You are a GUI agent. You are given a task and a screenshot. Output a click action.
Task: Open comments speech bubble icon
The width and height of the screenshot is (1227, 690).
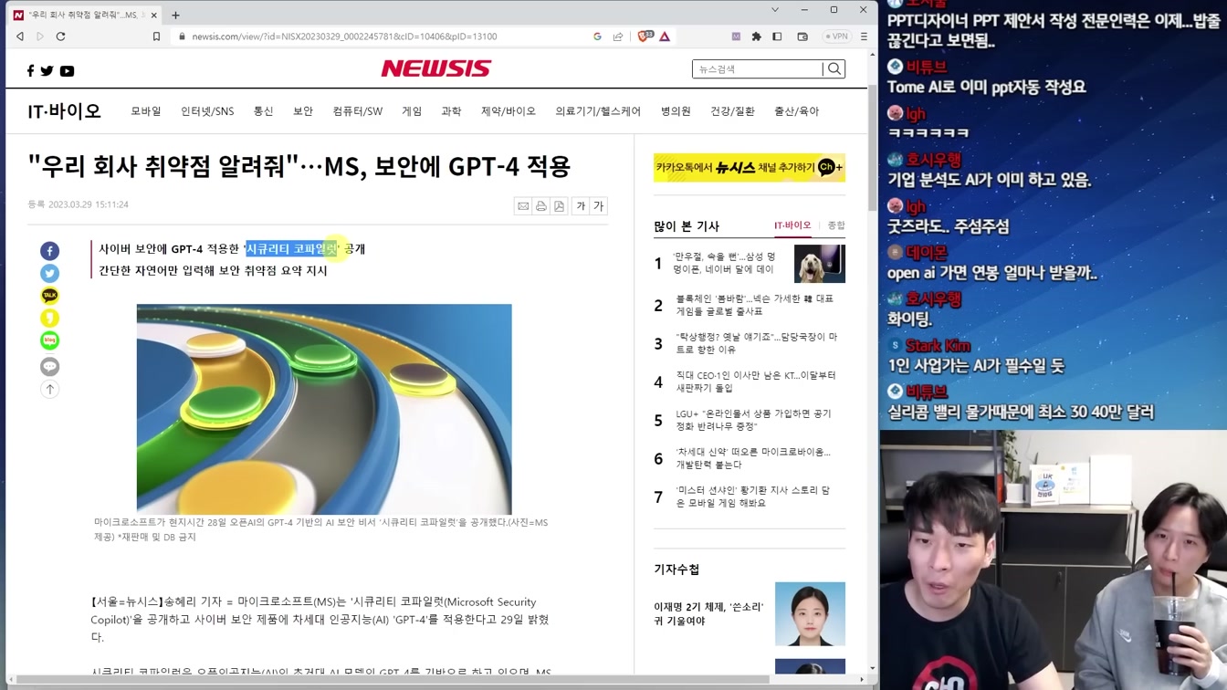click(50, 366)
